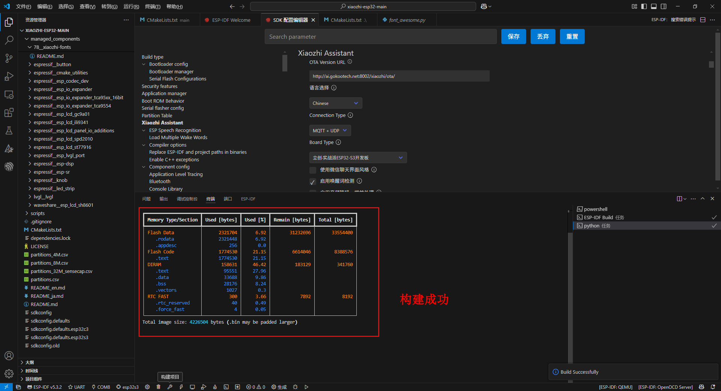Toggle the bottom panel visibility
Screen dimensions: 721x391
(x=654, y=6)
